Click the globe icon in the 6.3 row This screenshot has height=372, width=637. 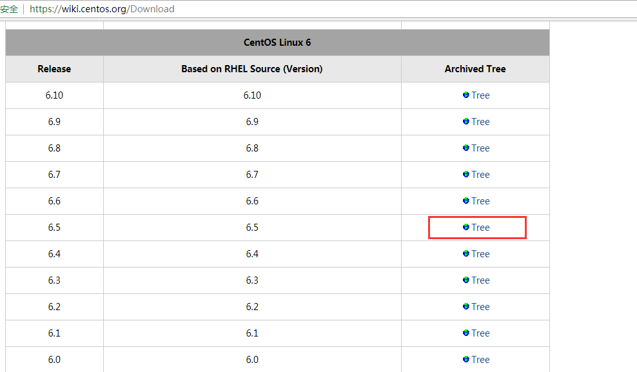pyautogui.click(x=466, y=280)
